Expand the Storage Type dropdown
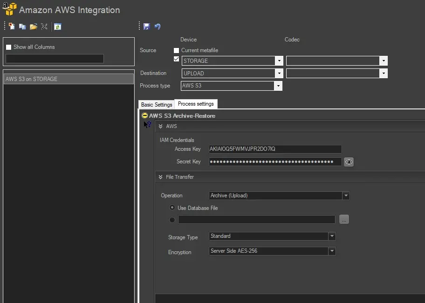Screen dimensions: 425x303 (x=332, y=236)
